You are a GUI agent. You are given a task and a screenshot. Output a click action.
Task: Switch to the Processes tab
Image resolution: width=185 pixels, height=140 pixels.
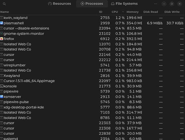click(92, 4)
